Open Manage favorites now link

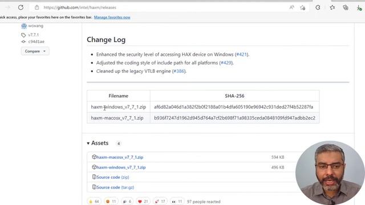pyautogui.click(x=112, y=17)
